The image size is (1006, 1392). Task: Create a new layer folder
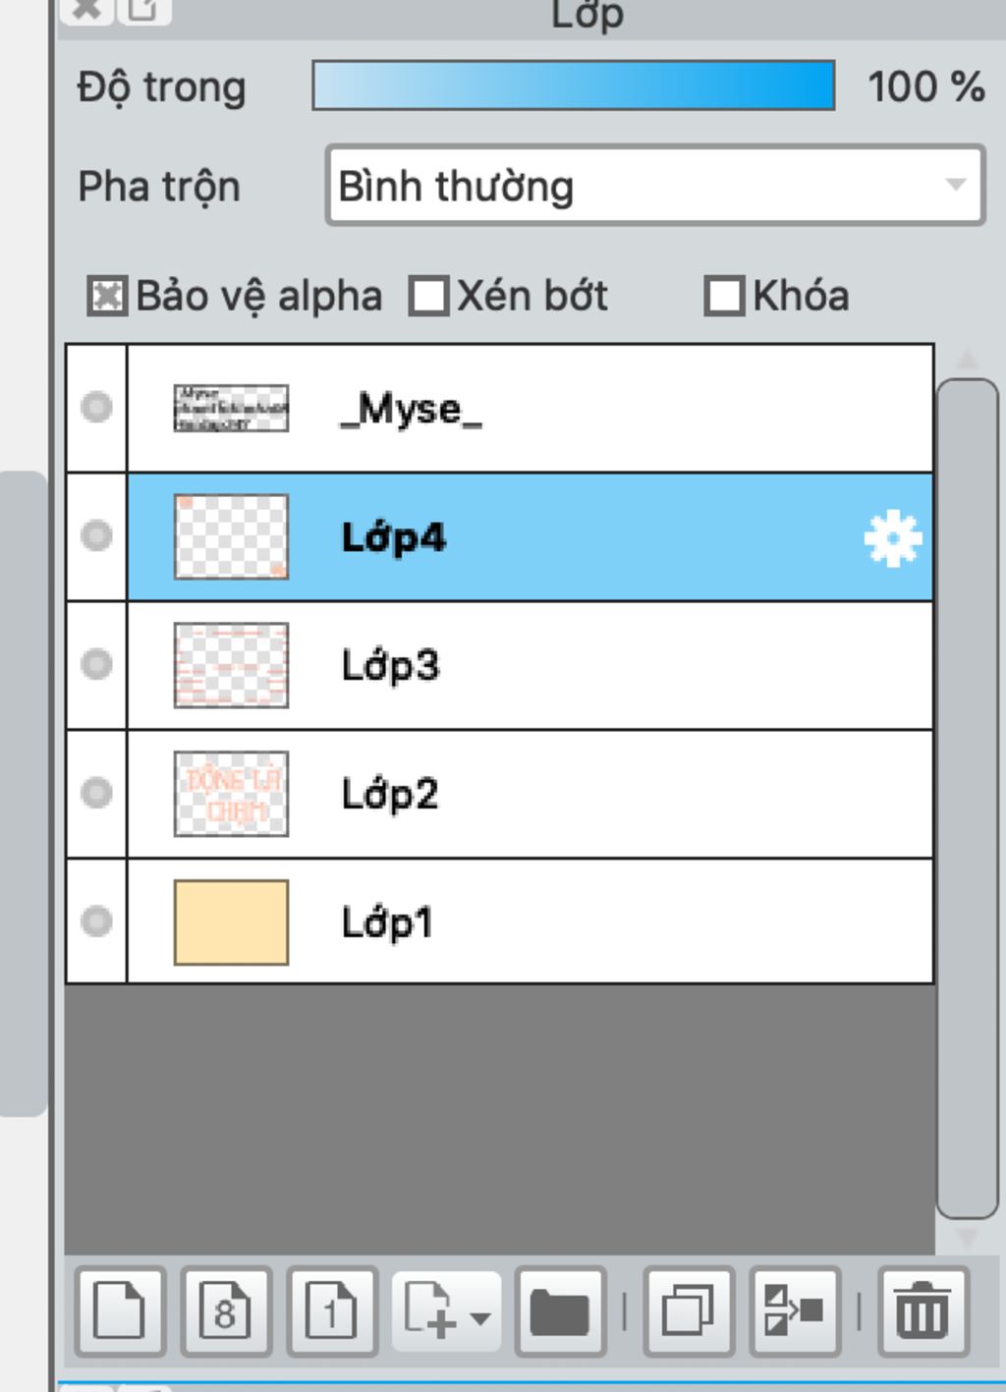[559, 1311]
